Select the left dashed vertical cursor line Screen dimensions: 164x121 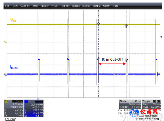click(98, 54)
